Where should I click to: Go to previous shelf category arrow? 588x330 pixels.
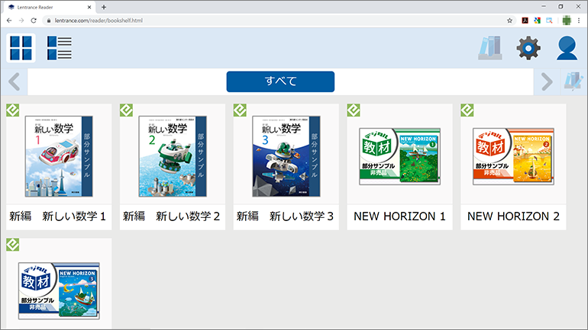(x=15, y=82)
